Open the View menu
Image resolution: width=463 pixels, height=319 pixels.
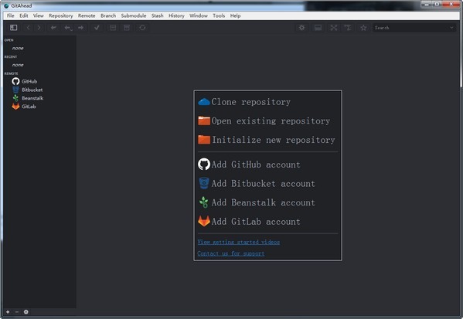click(x=38, y=15)
